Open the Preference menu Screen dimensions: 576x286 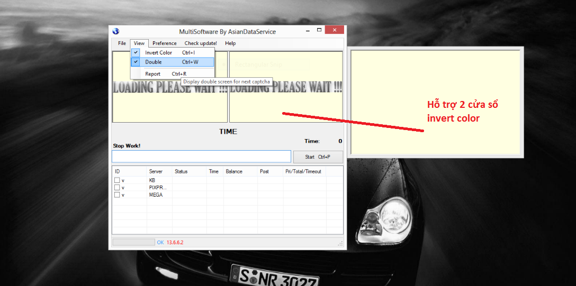click(165, 43)
